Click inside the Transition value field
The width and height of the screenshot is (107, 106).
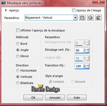click(79, 66)
